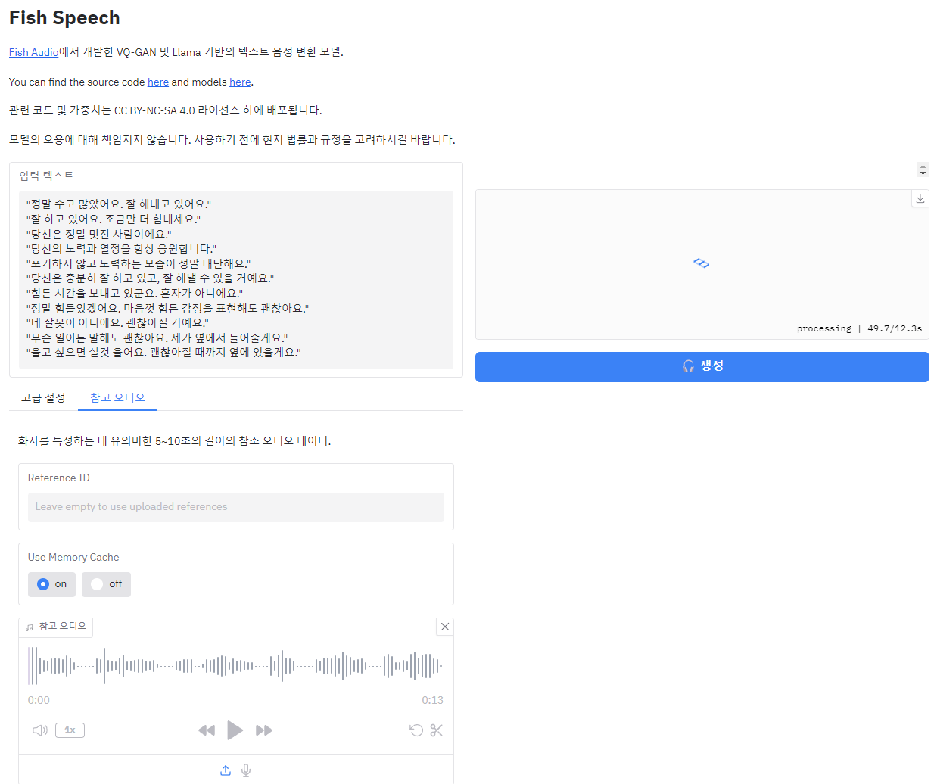Click the audio waveform to seek

235,666
